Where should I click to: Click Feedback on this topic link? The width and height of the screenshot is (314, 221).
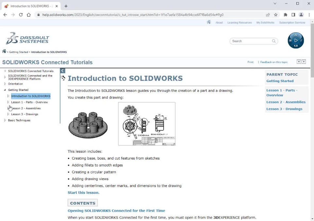[274, 62]
